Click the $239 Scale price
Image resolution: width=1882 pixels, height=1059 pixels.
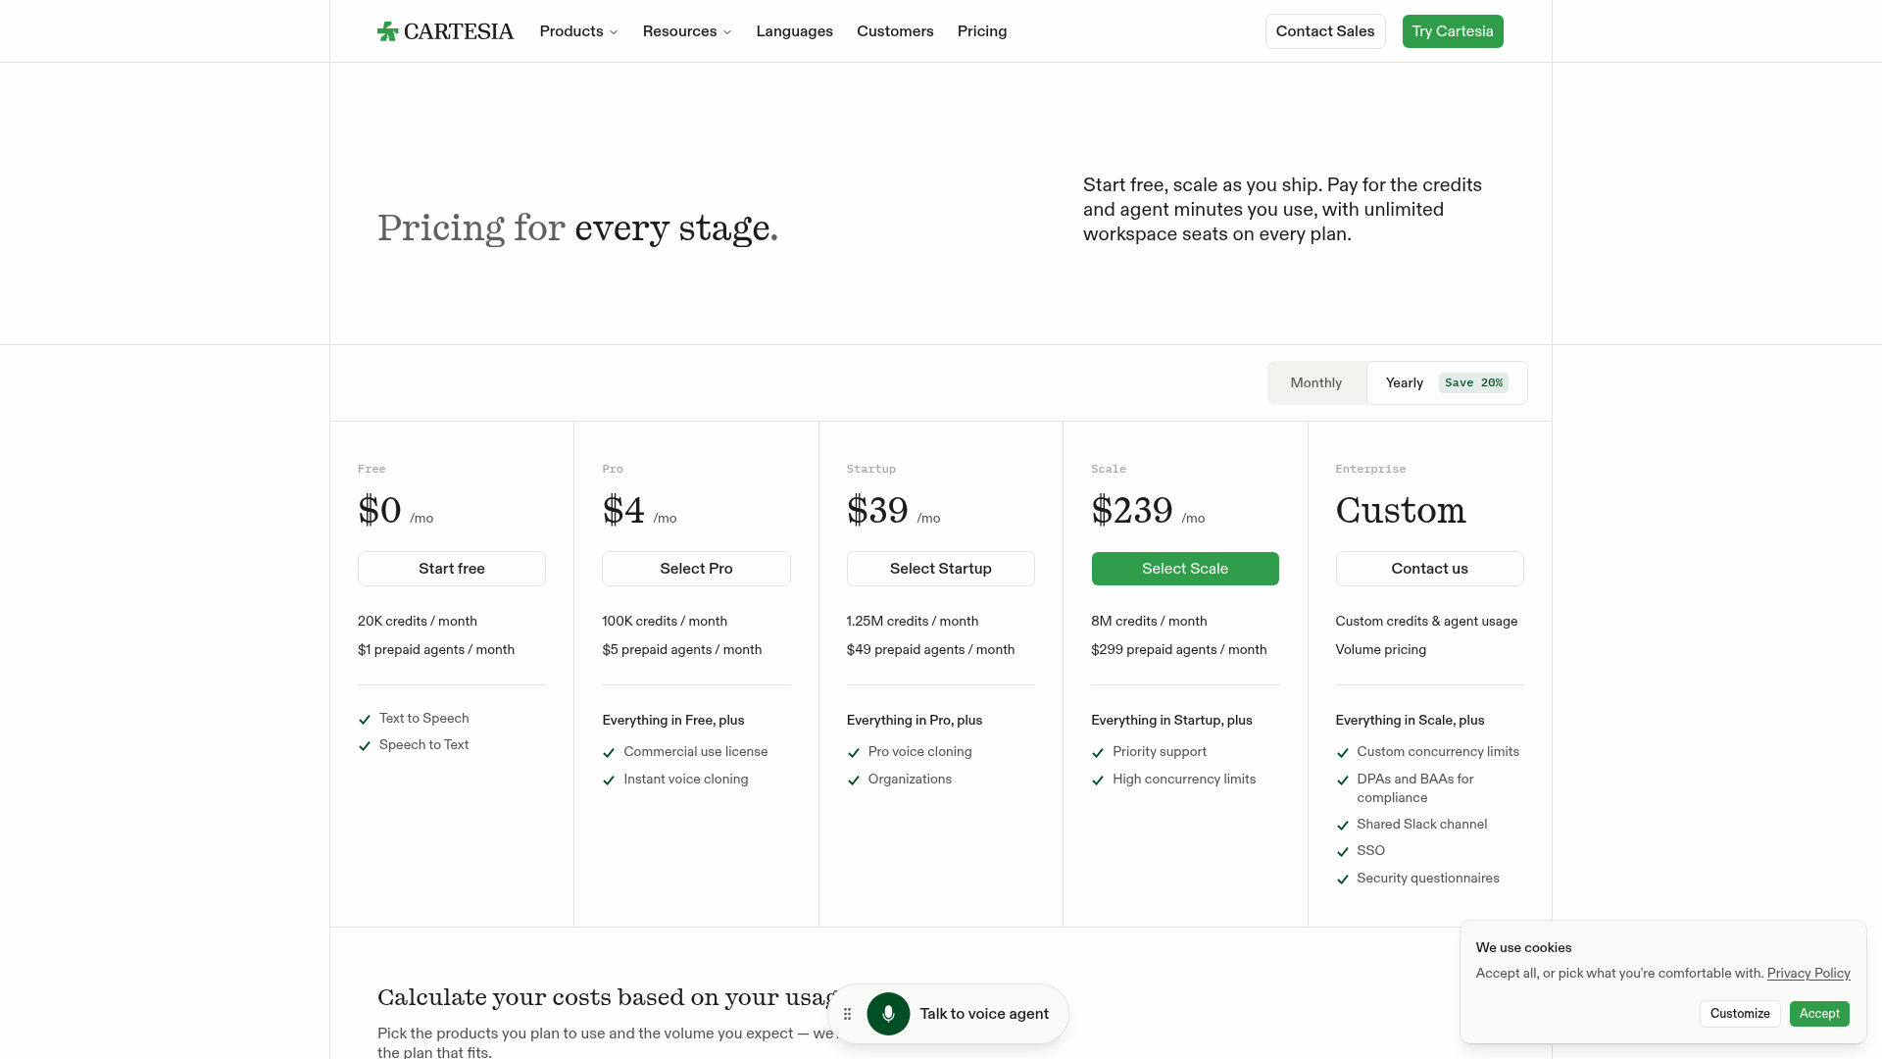[1132, 510]
